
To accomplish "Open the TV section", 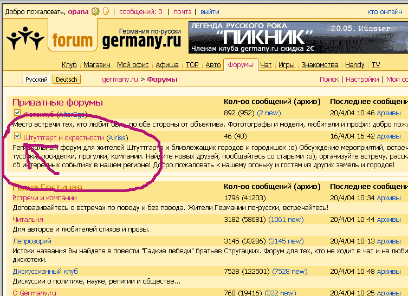I will tap(375, 65).
